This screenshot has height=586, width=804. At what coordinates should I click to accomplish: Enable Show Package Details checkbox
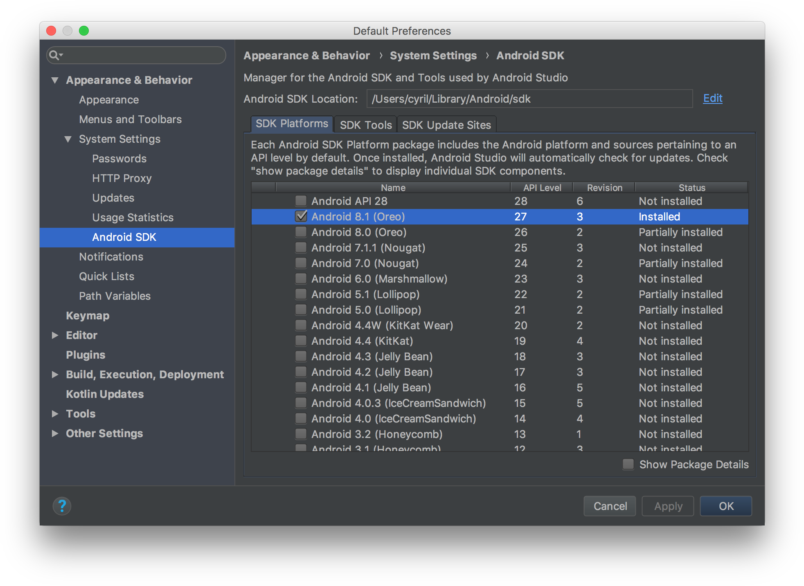tap(628, 464)
